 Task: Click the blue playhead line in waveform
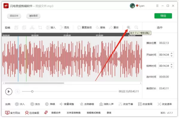tap(18, 59)
